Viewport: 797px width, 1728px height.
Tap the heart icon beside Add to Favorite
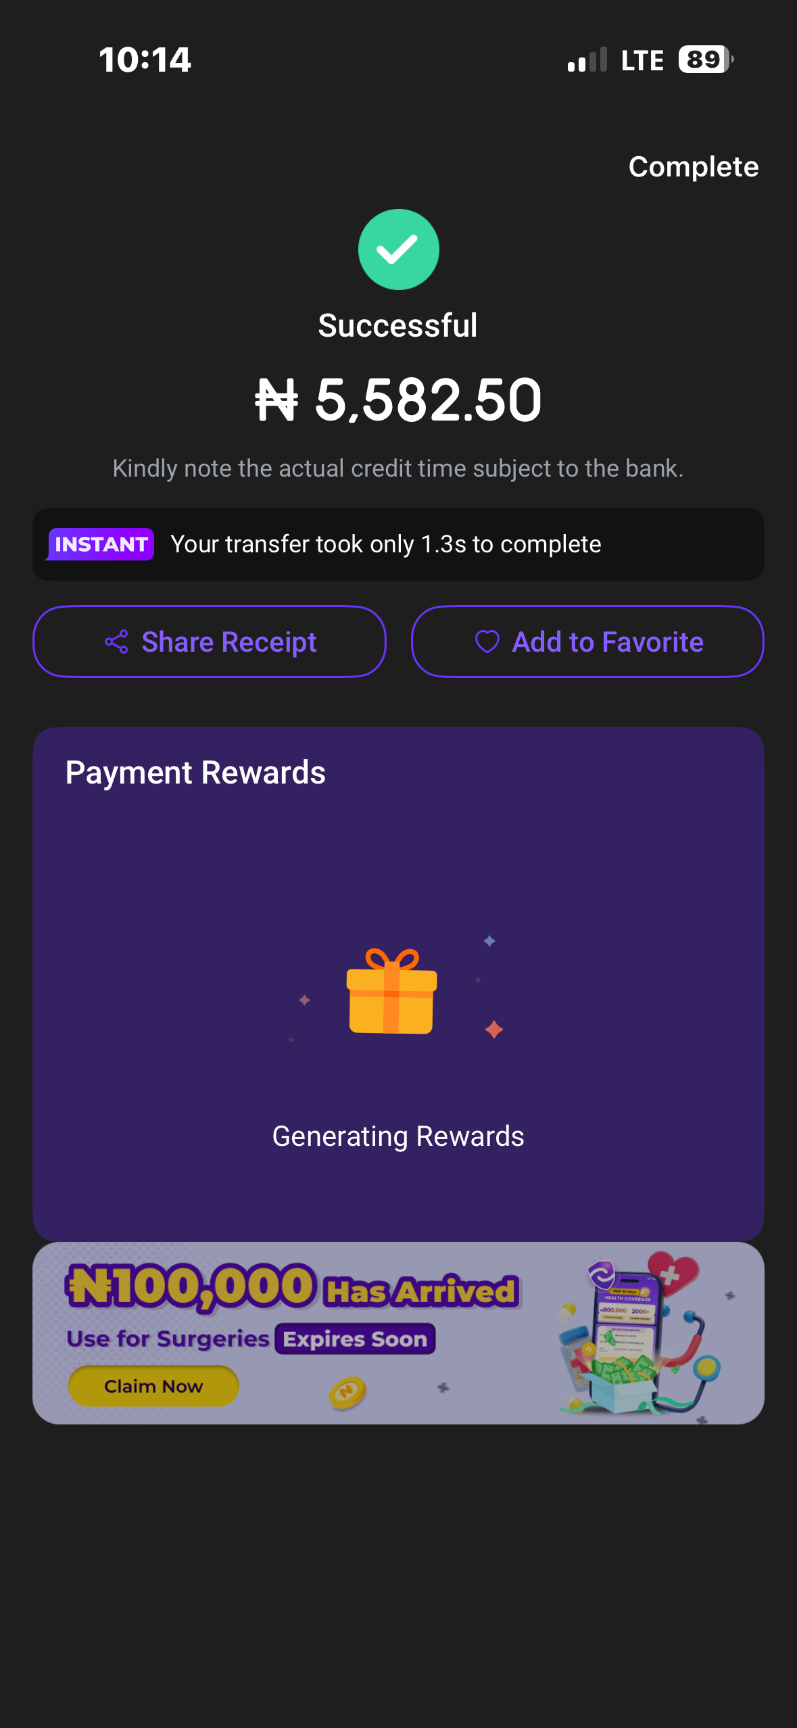pyautogui.click(x=487, y=642)
